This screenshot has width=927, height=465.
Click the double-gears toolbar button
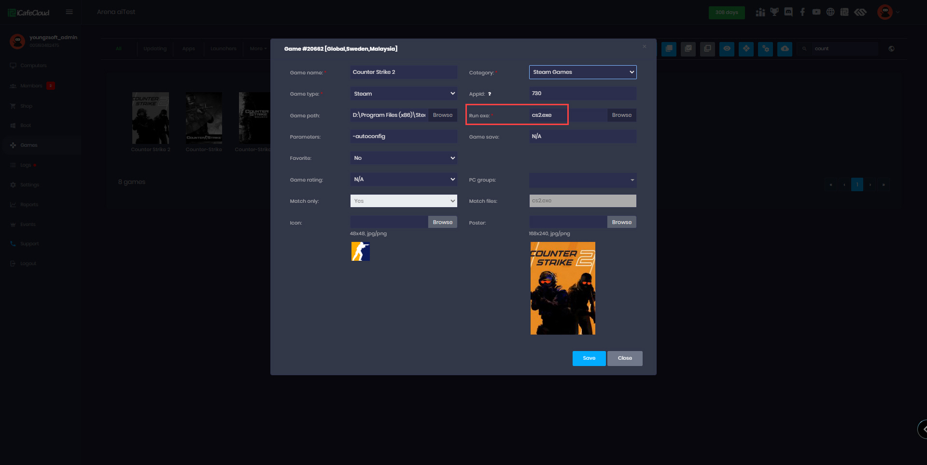pos(765,49)
